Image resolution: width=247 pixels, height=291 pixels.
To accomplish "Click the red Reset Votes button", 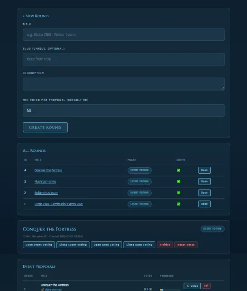I will click(x=186, y=245).
